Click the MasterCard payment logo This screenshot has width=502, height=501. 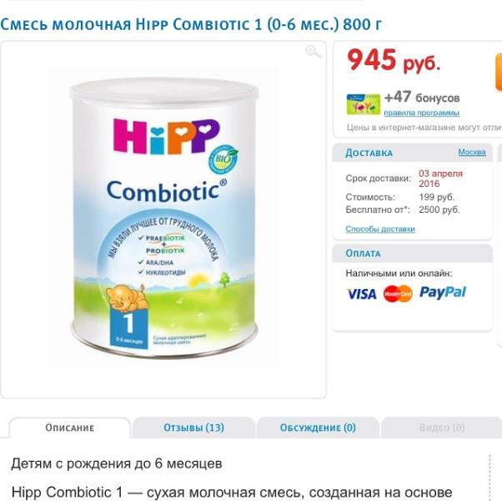pos(398,293)
